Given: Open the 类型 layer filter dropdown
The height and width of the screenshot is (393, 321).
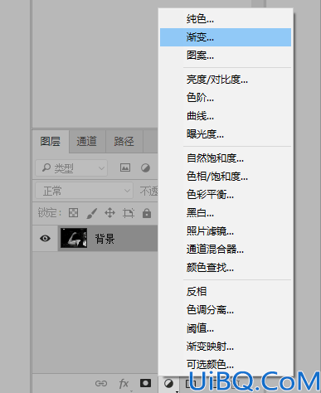Looking at the screenshot, I should (x=71, y=167).
